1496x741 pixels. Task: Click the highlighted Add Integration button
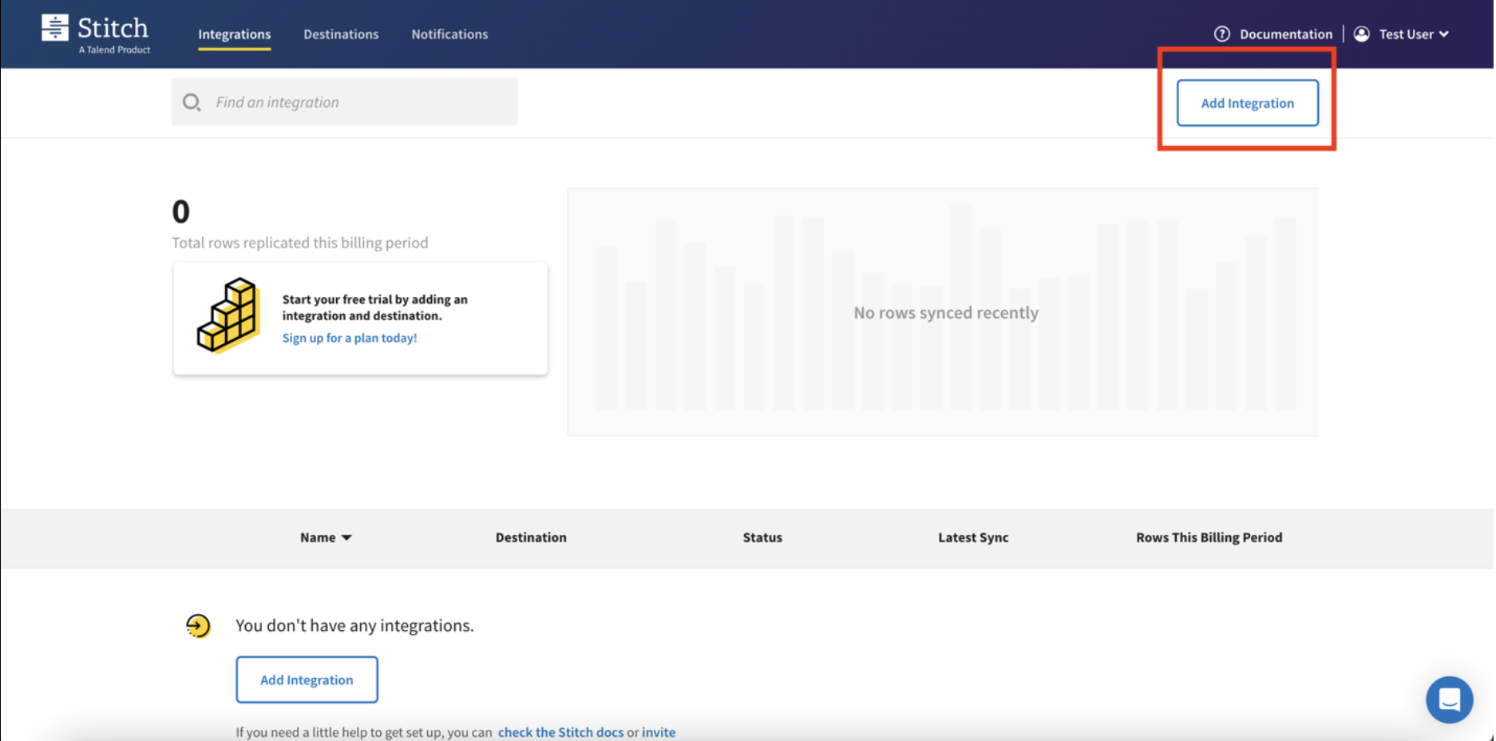[x=1247, y=103]
